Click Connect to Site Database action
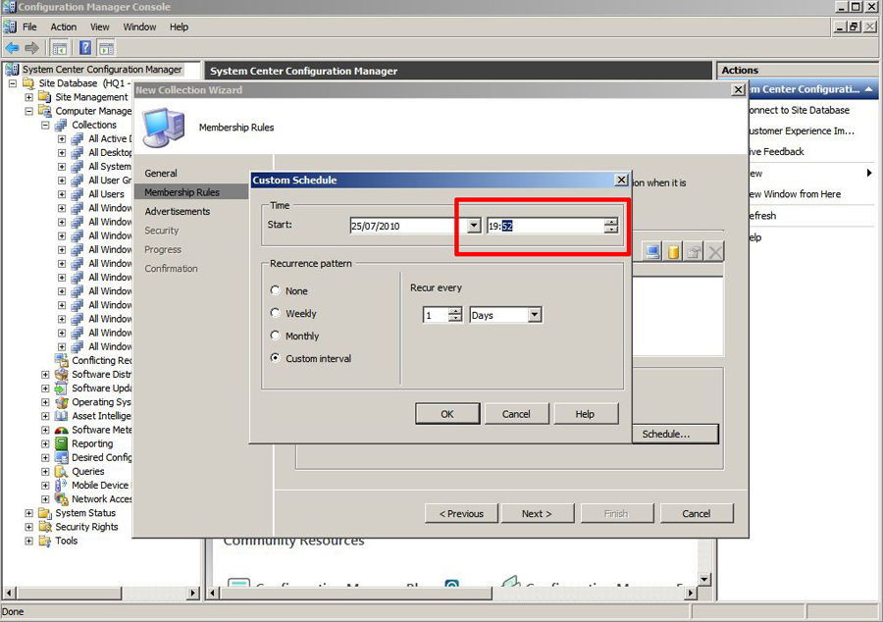This screenshot has height=622, width=883. [x=799, y=110]
